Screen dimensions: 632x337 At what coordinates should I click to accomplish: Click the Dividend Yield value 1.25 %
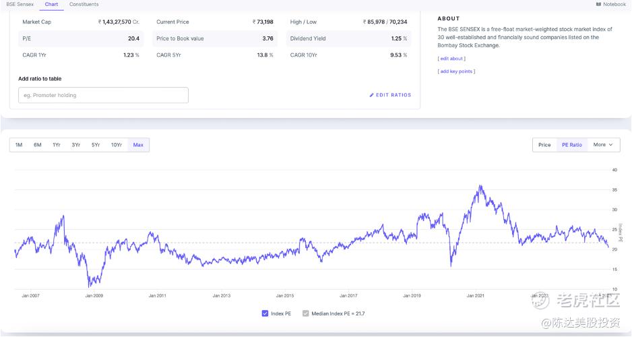[399, 38]
